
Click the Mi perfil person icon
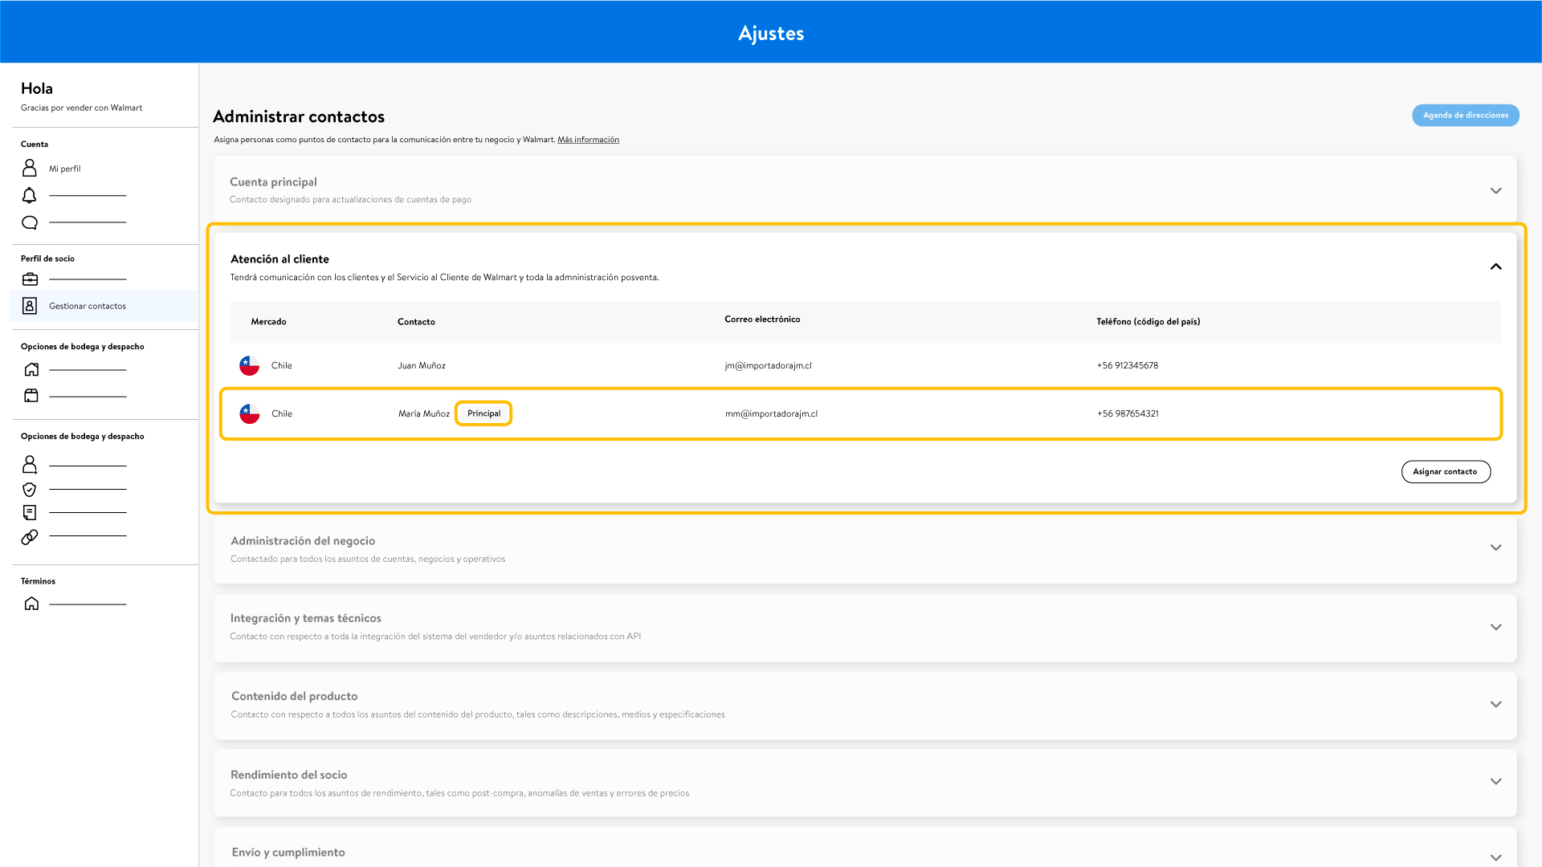pos(30,168)
